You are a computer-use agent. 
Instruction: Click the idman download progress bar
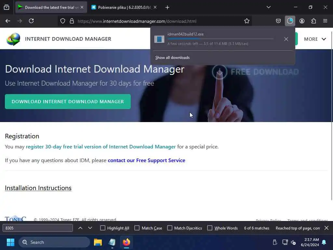[x=220, y=39]
